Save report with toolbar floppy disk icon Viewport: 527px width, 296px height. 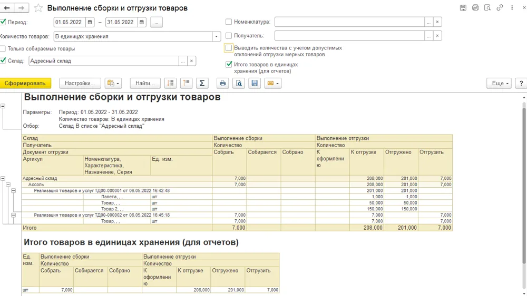[255, 83]
